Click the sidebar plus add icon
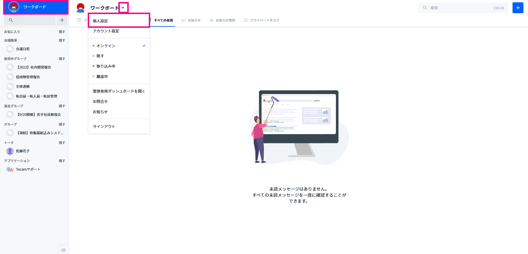 click(62, 20)
